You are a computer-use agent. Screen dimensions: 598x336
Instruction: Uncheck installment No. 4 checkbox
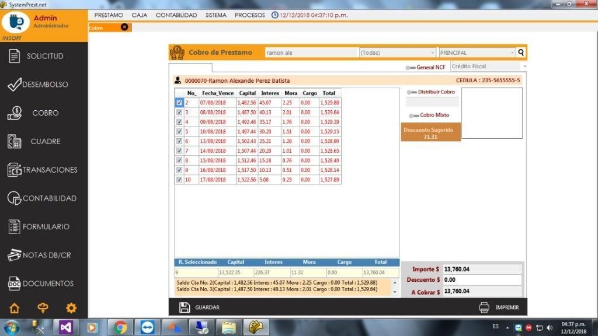(179, 122)
